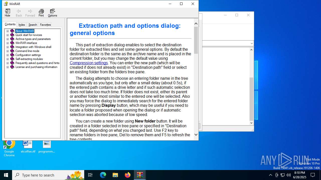Click the License and purchasing information book icon
The width and height of the screenshot is (321, 180).
[x=12, y=67]
